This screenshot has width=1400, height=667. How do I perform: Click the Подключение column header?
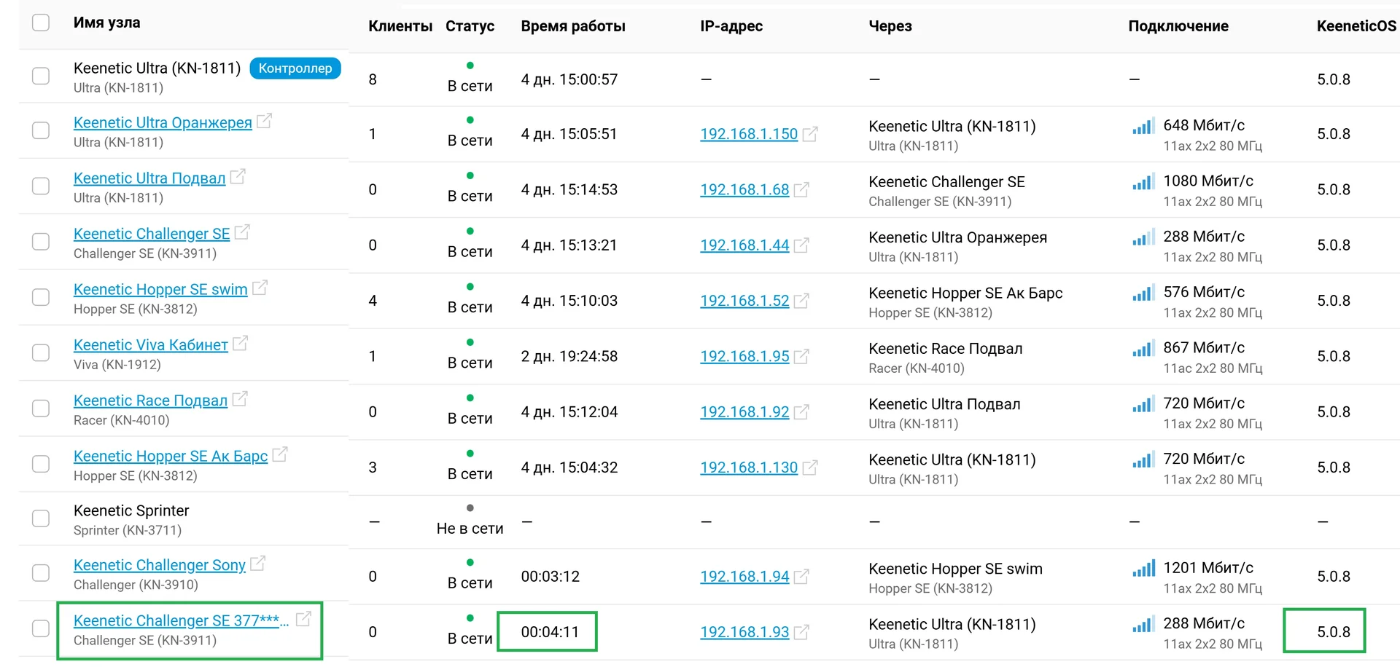(1178, 26)
